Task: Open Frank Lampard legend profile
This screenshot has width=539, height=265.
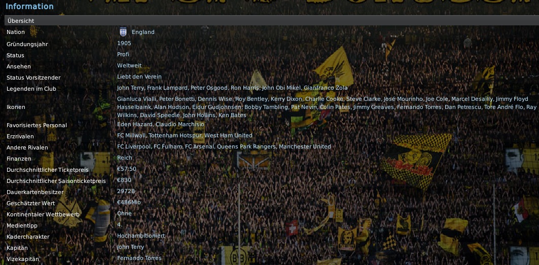Action: 167,88
